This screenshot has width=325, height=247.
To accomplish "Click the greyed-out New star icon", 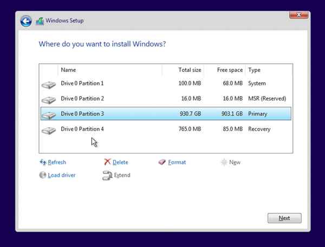I will click(x=224, y=162).
